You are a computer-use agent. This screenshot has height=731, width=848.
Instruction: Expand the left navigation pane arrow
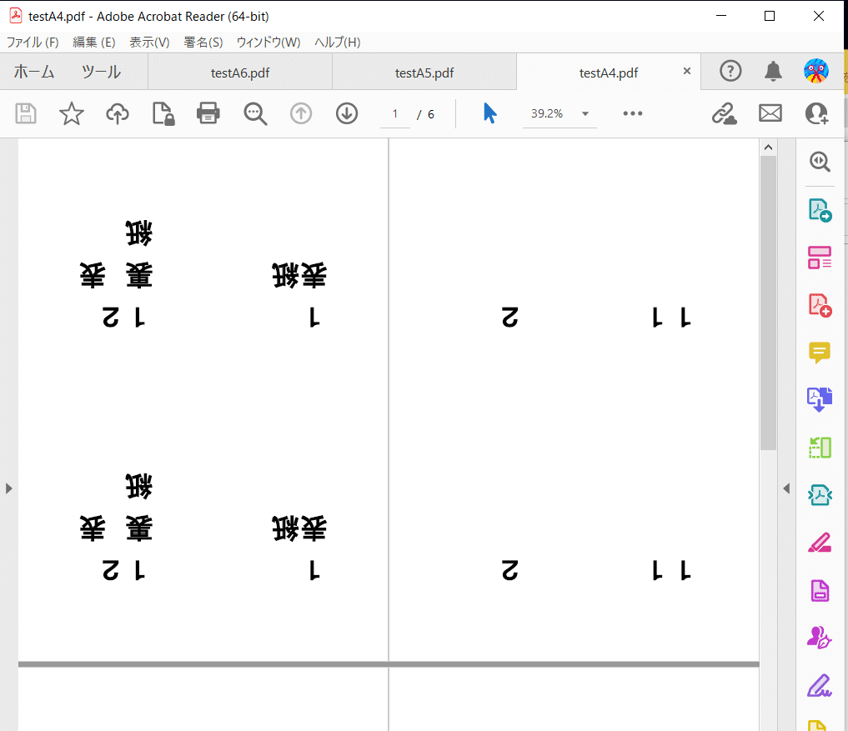point(8,488)
